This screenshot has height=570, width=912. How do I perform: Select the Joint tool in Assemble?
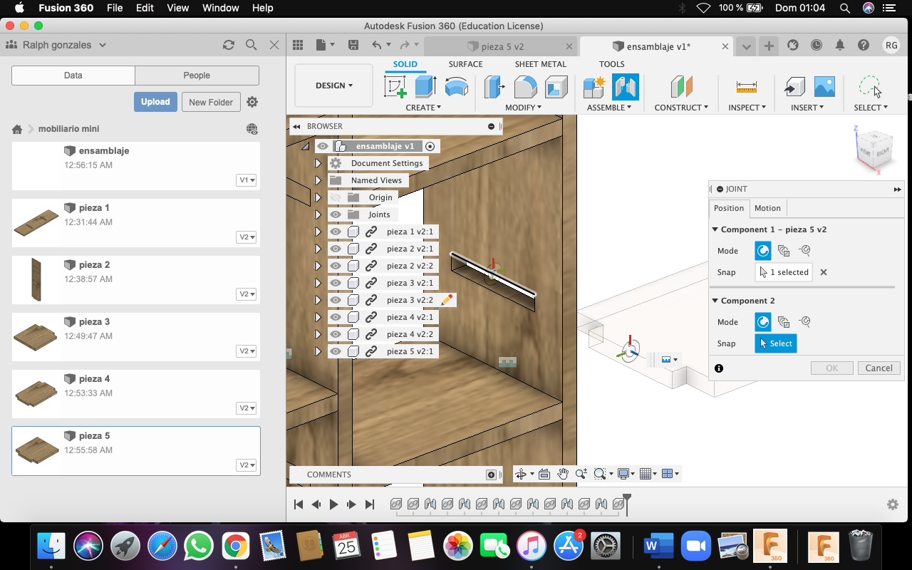625,87
